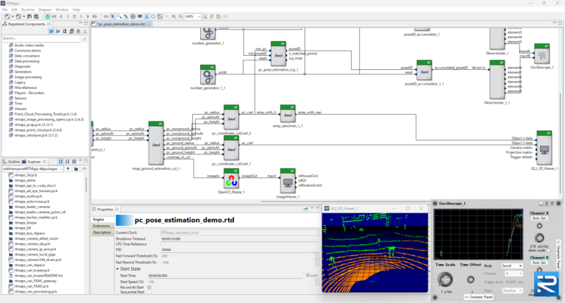Select the OpenCV_Resize_1 component block

[231, 178]
